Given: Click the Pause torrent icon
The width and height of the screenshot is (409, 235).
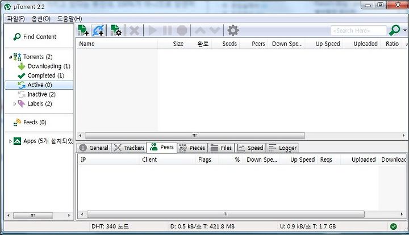Looking at the screenshot, I should [167, 31].
